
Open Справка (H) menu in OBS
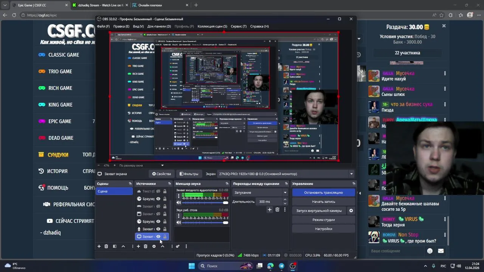[x=259, y=26]
